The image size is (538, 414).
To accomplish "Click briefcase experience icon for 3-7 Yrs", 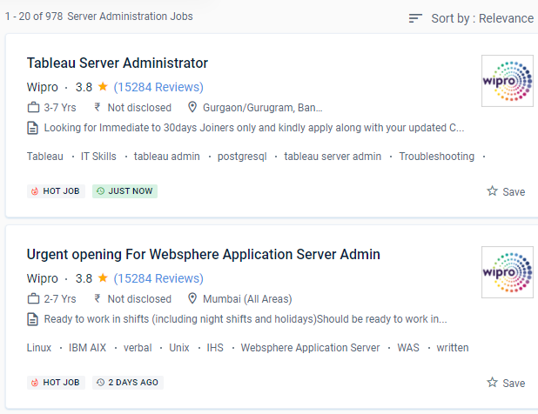I will 33,108.
